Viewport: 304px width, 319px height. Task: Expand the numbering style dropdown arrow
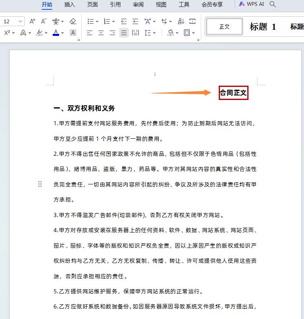[x=113, y=21]
